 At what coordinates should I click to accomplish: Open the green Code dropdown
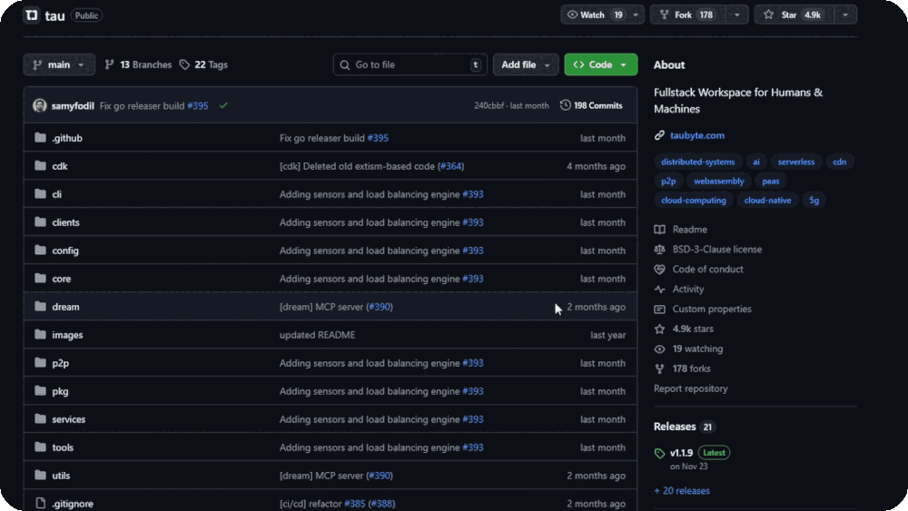click(600, 64)
